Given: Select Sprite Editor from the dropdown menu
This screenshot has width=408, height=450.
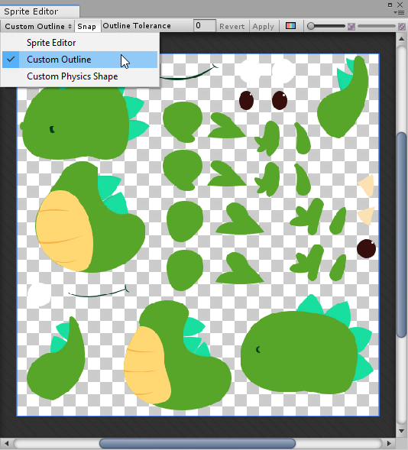Looking at the screenshot, I should pyautogui.click(x=79, y=43).
